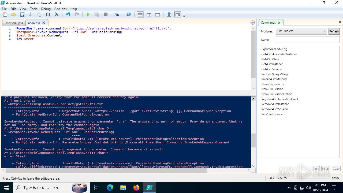This screenshot has width=343, height=193.
Task: Select New-CimSession command
Action: pyautogui.click(x=272, y=89)
